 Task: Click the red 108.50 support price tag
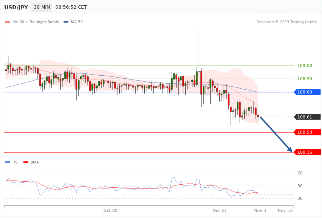click(308, 132)
